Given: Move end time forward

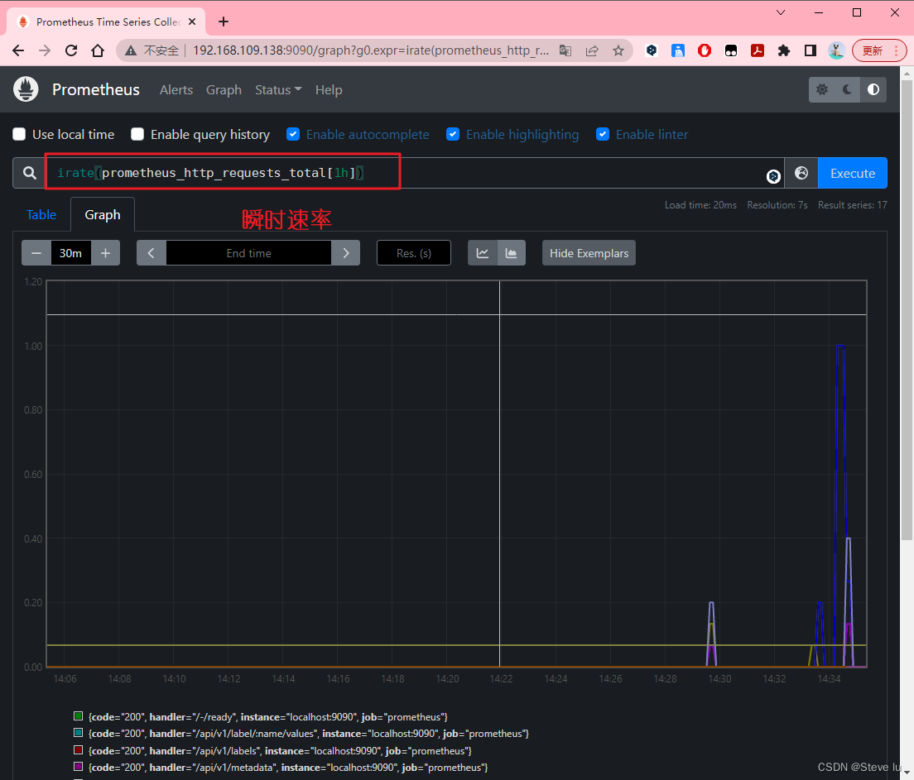Looking at the screenshot, I should click(x=346, y=253).
